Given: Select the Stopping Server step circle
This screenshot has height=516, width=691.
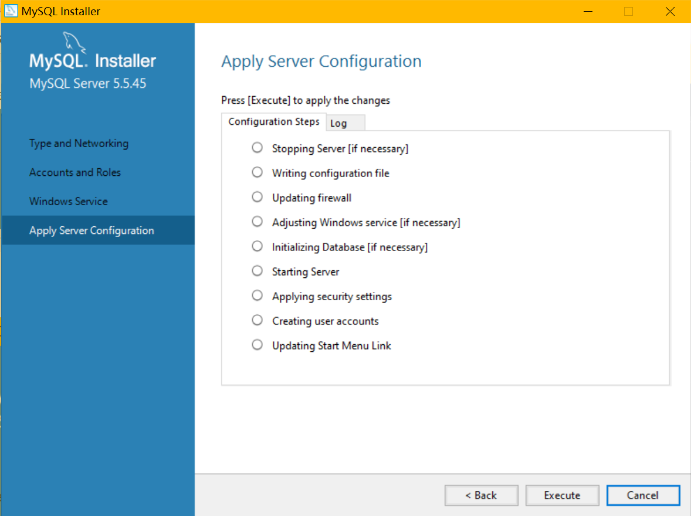Looking at the screenshot, I should click(257, 148).
